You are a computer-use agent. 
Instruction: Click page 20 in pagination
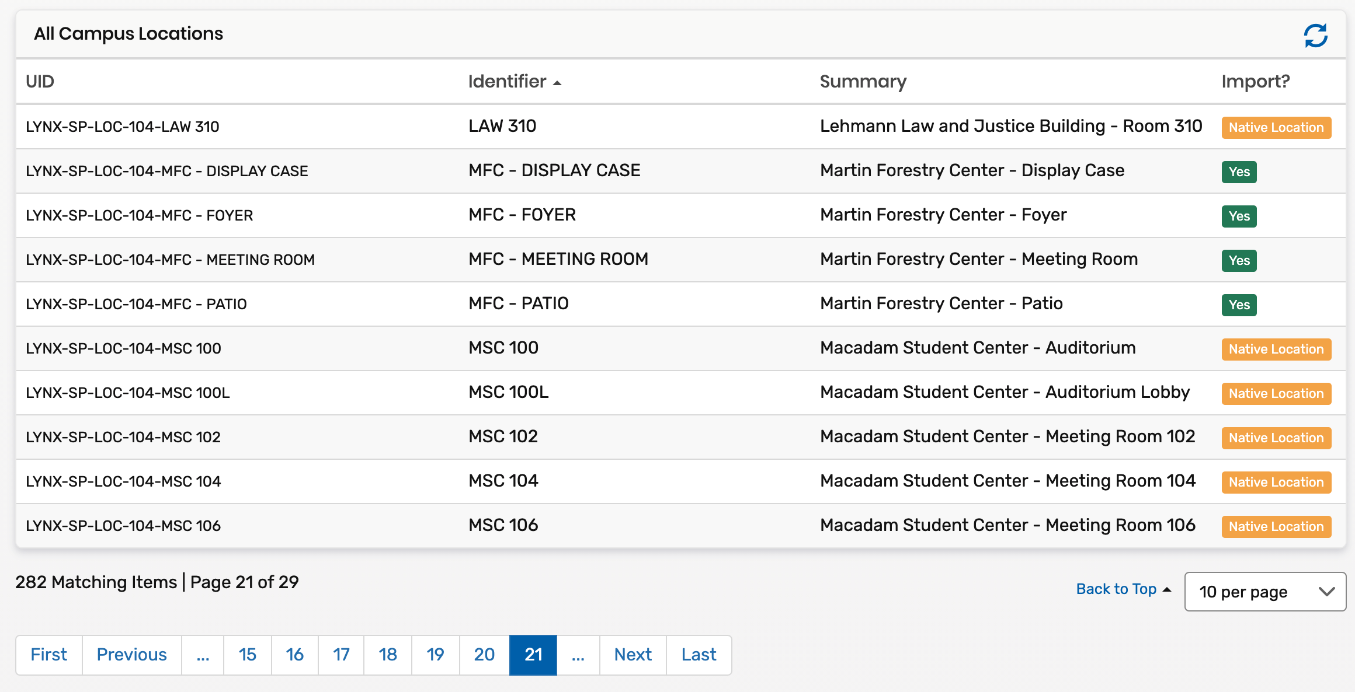484,655
